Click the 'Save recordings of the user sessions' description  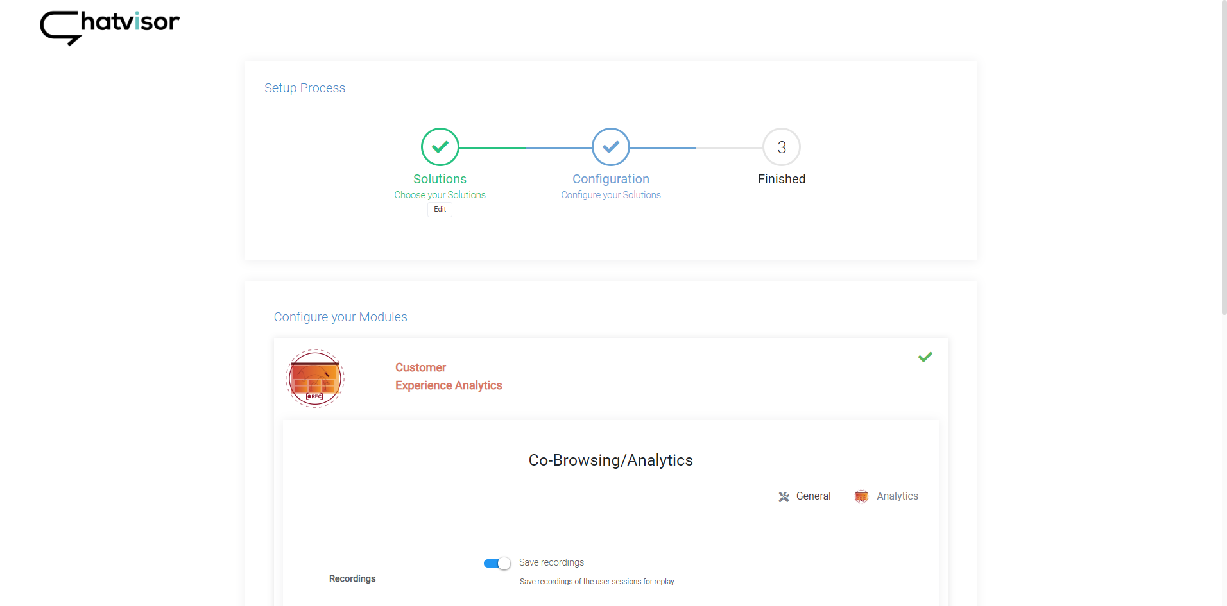point(597,582)
